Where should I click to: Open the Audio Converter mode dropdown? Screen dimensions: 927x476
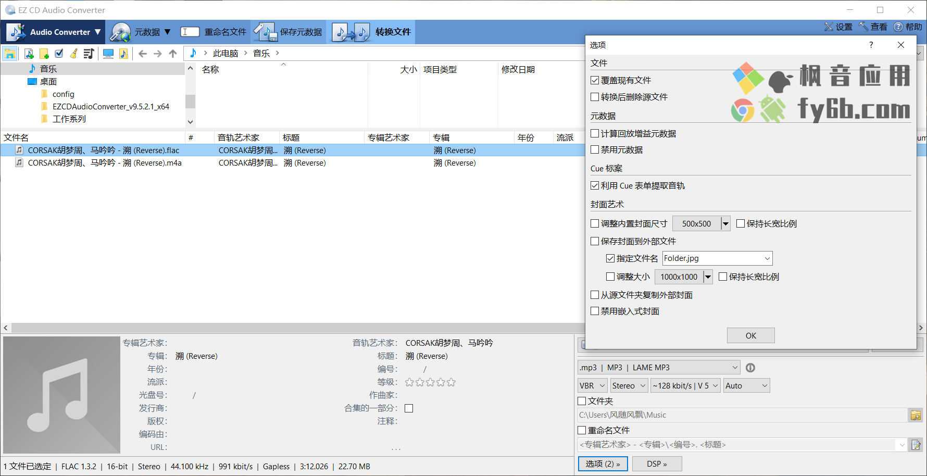pyautogui.click(x=53, y=32)
